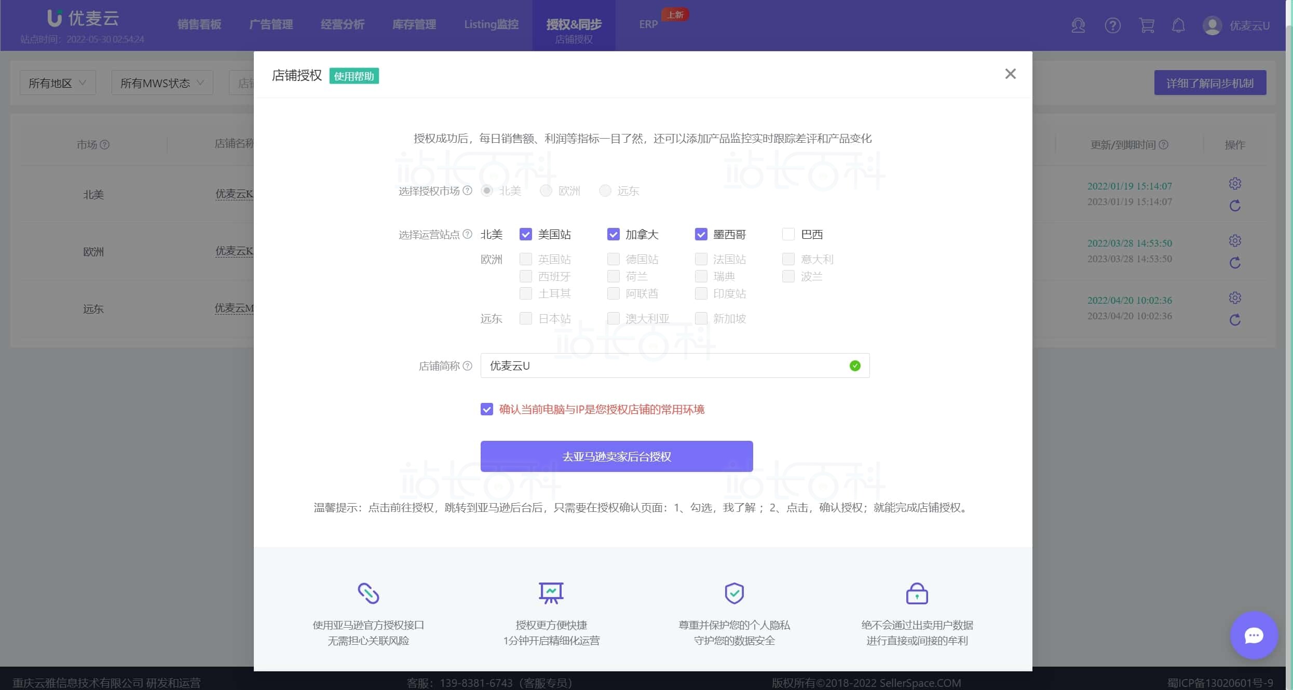The height and width of the screenshot is (690, 1293).
Task: Select the 欧洲 market radio button
Action: (546, 191)
